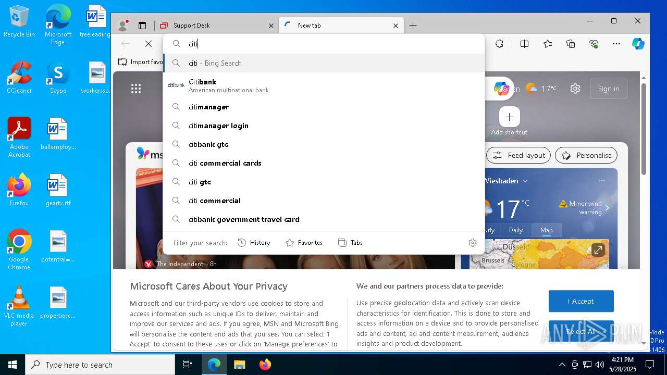Open the Edge profile icon
The width and height of the screenshot is (667, 375).
[123, 25]
